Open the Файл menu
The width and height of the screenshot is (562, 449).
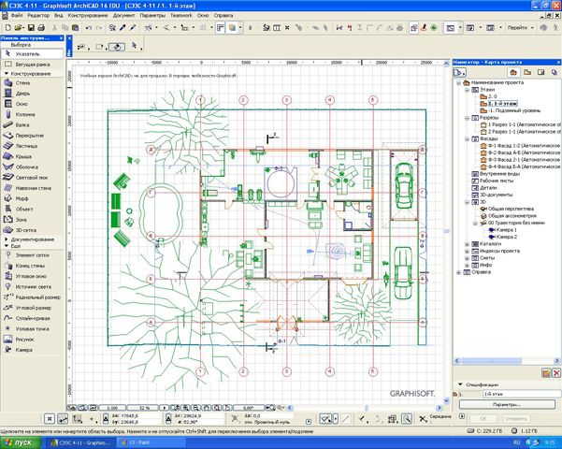coord(17,15)
